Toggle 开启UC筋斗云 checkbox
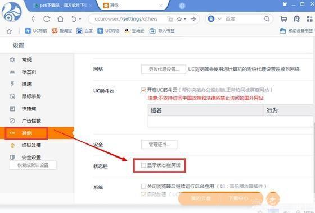The height and width of the screenshot is (213, 315). [143, 90]
